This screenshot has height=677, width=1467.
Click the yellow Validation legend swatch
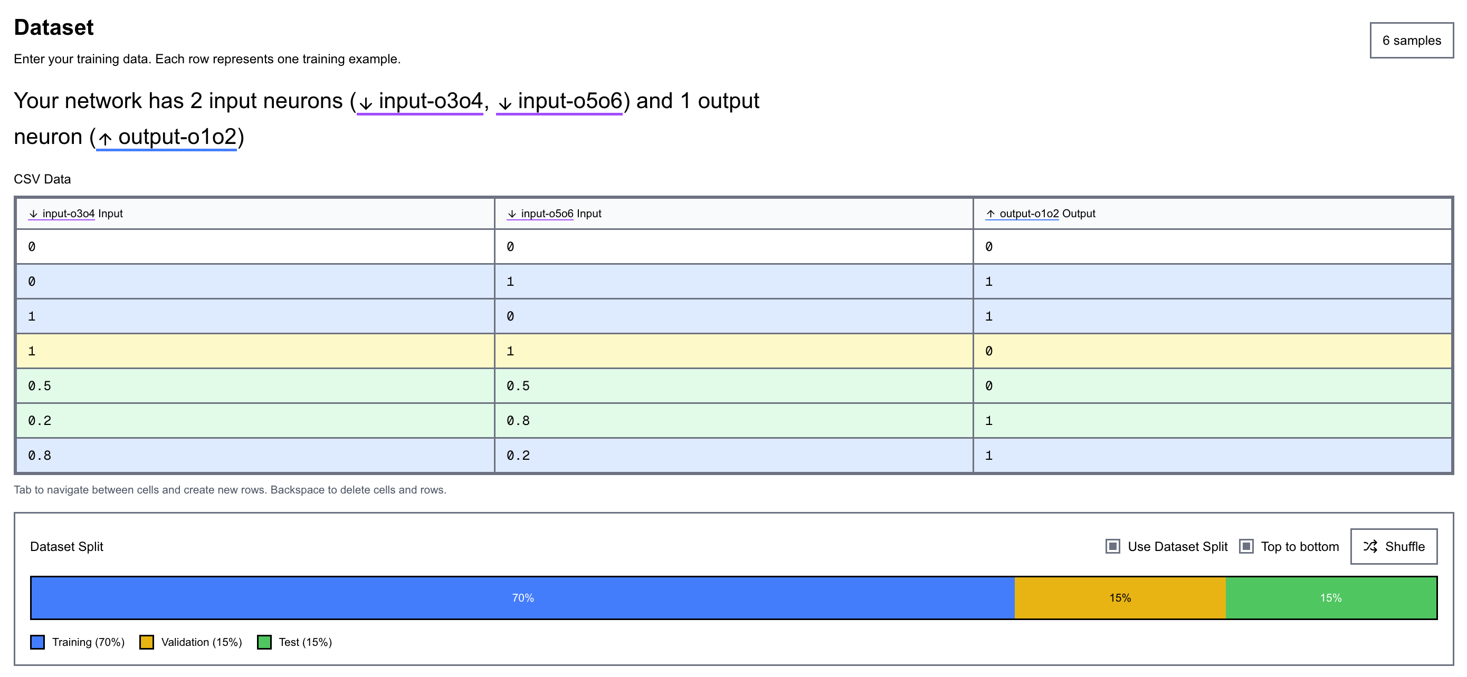pyautogui.click(x=146, y=642)
